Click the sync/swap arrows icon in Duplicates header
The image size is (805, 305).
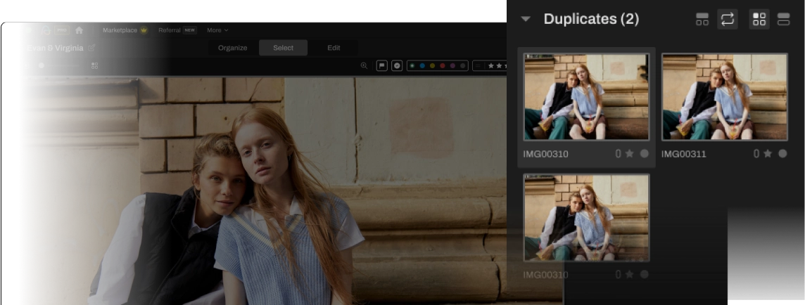point(727,19)
